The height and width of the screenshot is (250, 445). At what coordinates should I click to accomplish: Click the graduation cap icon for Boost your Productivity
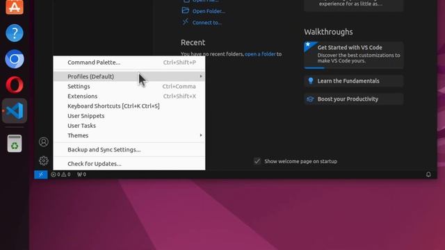[x=310, y=99]
